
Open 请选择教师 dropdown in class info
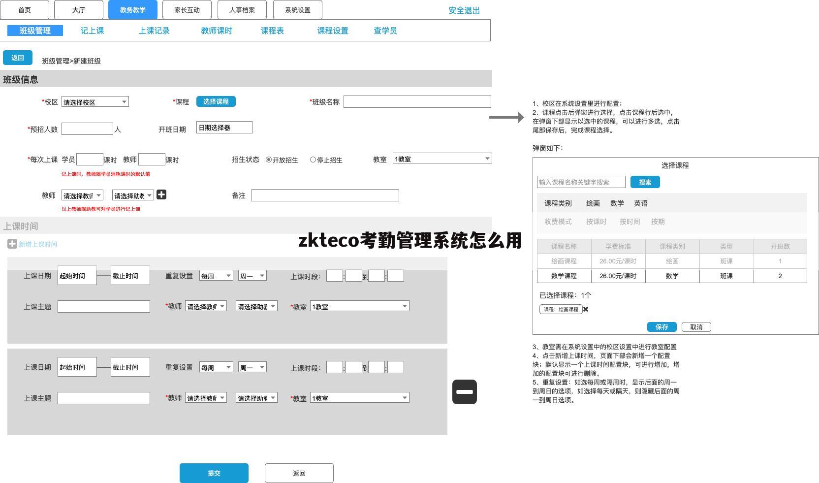coord(82,195)
